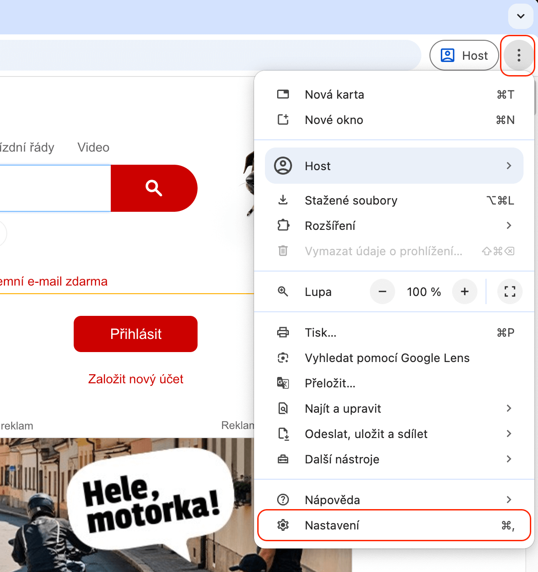
Task: Open the Host profile button in toolbar
Action: pyautogui.click(x=464, y=56)
